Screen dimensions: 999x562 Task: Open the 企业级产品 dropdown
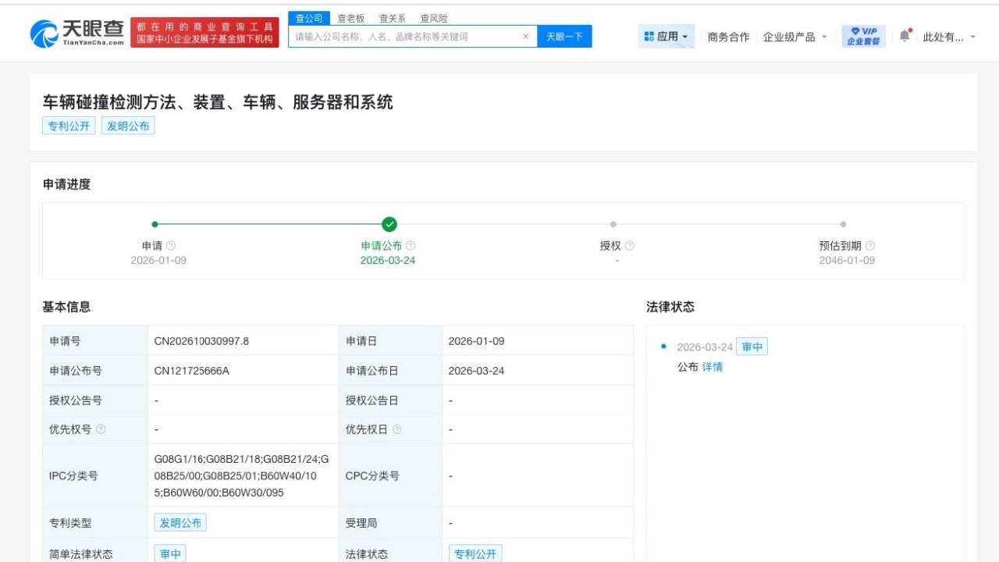click(793, 36)
